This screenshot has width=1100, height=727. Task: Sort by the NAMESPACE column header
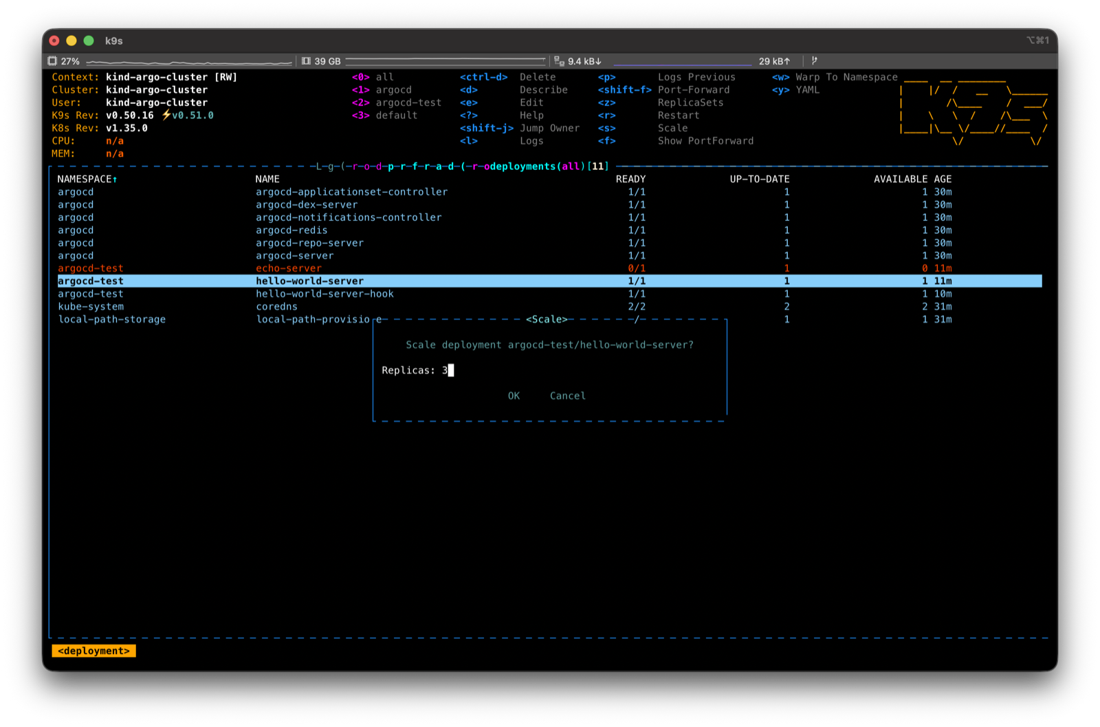click(87, 179)
